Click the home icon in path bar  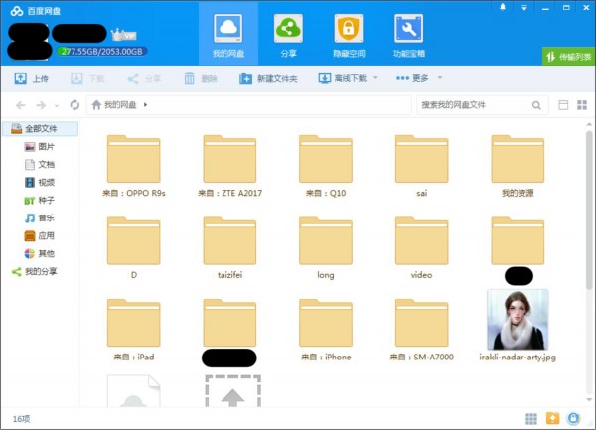tap(96, 105)
